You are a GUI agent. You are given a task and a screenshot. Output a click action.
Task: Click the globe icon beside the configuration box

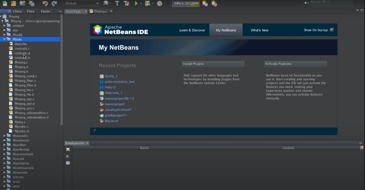106,3
